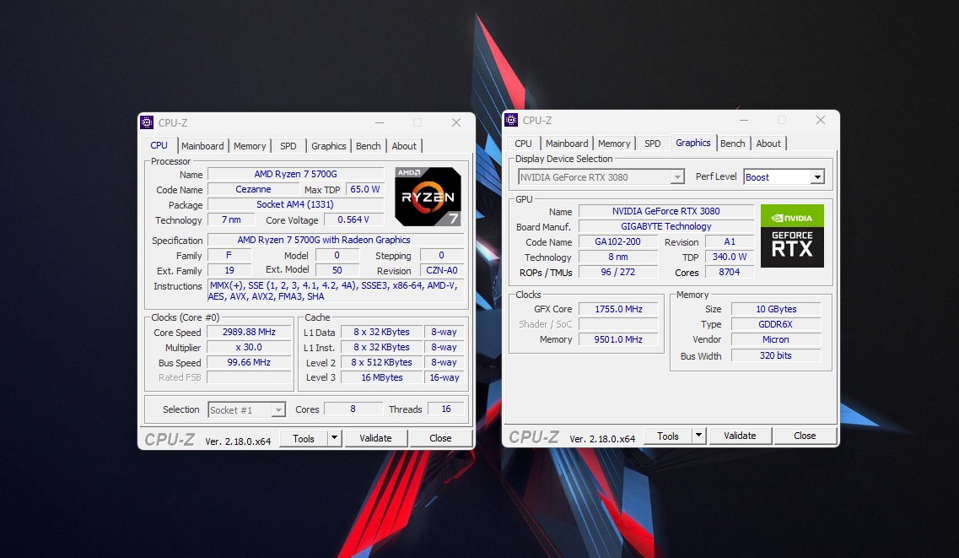Close the left CPU-Z window via X

pyautogui.click(x=456, y=122)
